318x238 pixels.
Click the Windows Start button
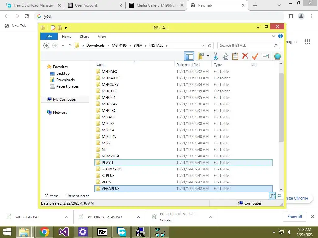pos(7,232)
